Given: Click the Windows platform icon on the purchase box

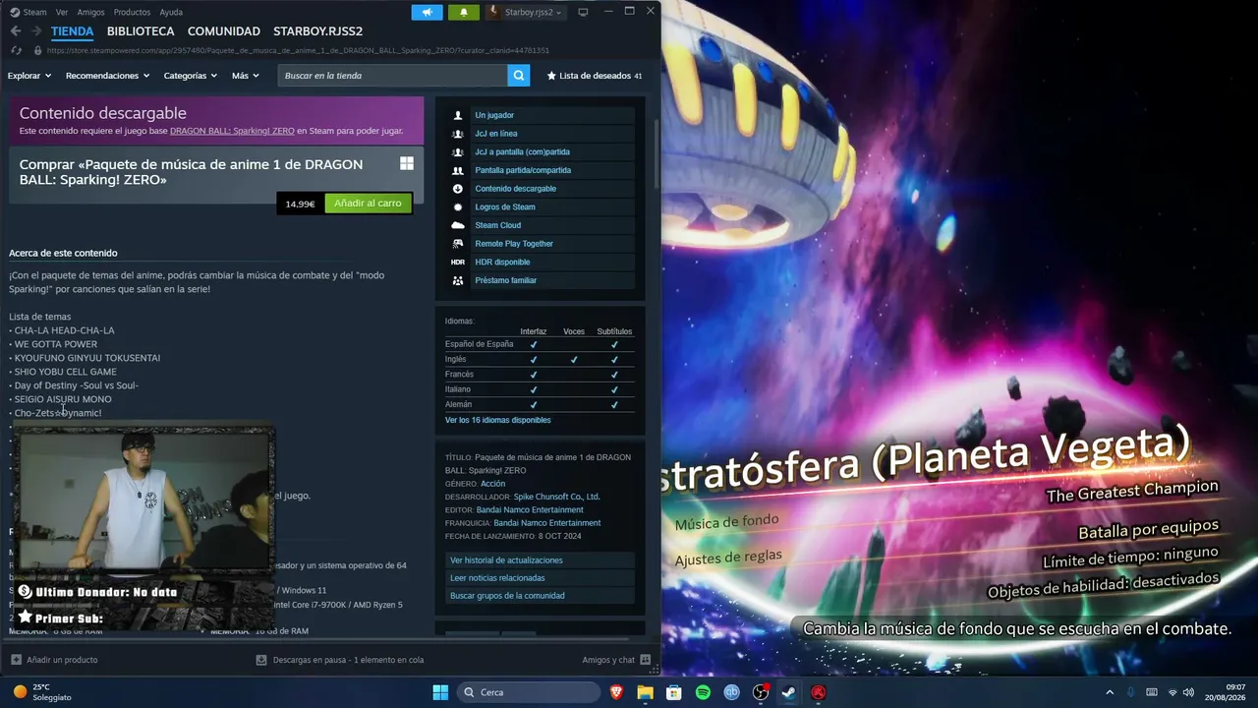Looking at the screenshot, I should (x=407, y=163).
